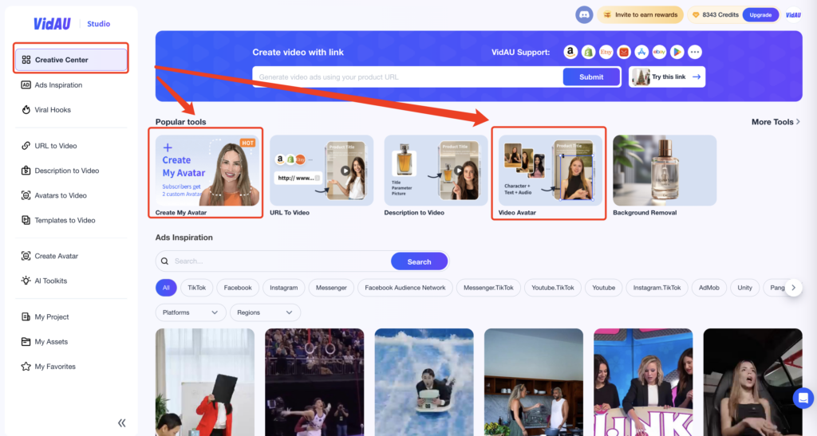The height and width of the screenshot is (436, 817).
Task: Select the Facebook filter chip
Action: (238, 288)
